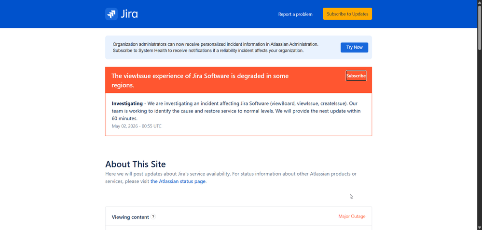Open the Report a problem link
The width and height of the screenshot is (482, 230).
pos(295,14)
